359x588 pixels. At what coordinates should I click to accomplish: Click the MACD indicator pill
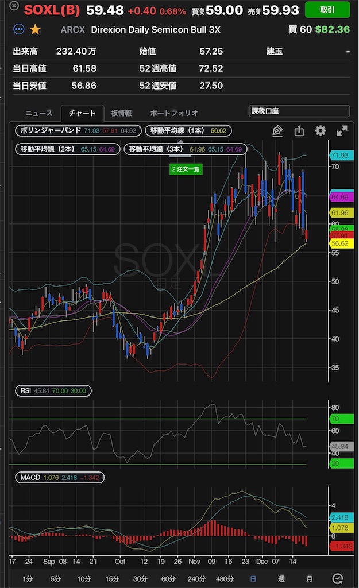[59, 477]
